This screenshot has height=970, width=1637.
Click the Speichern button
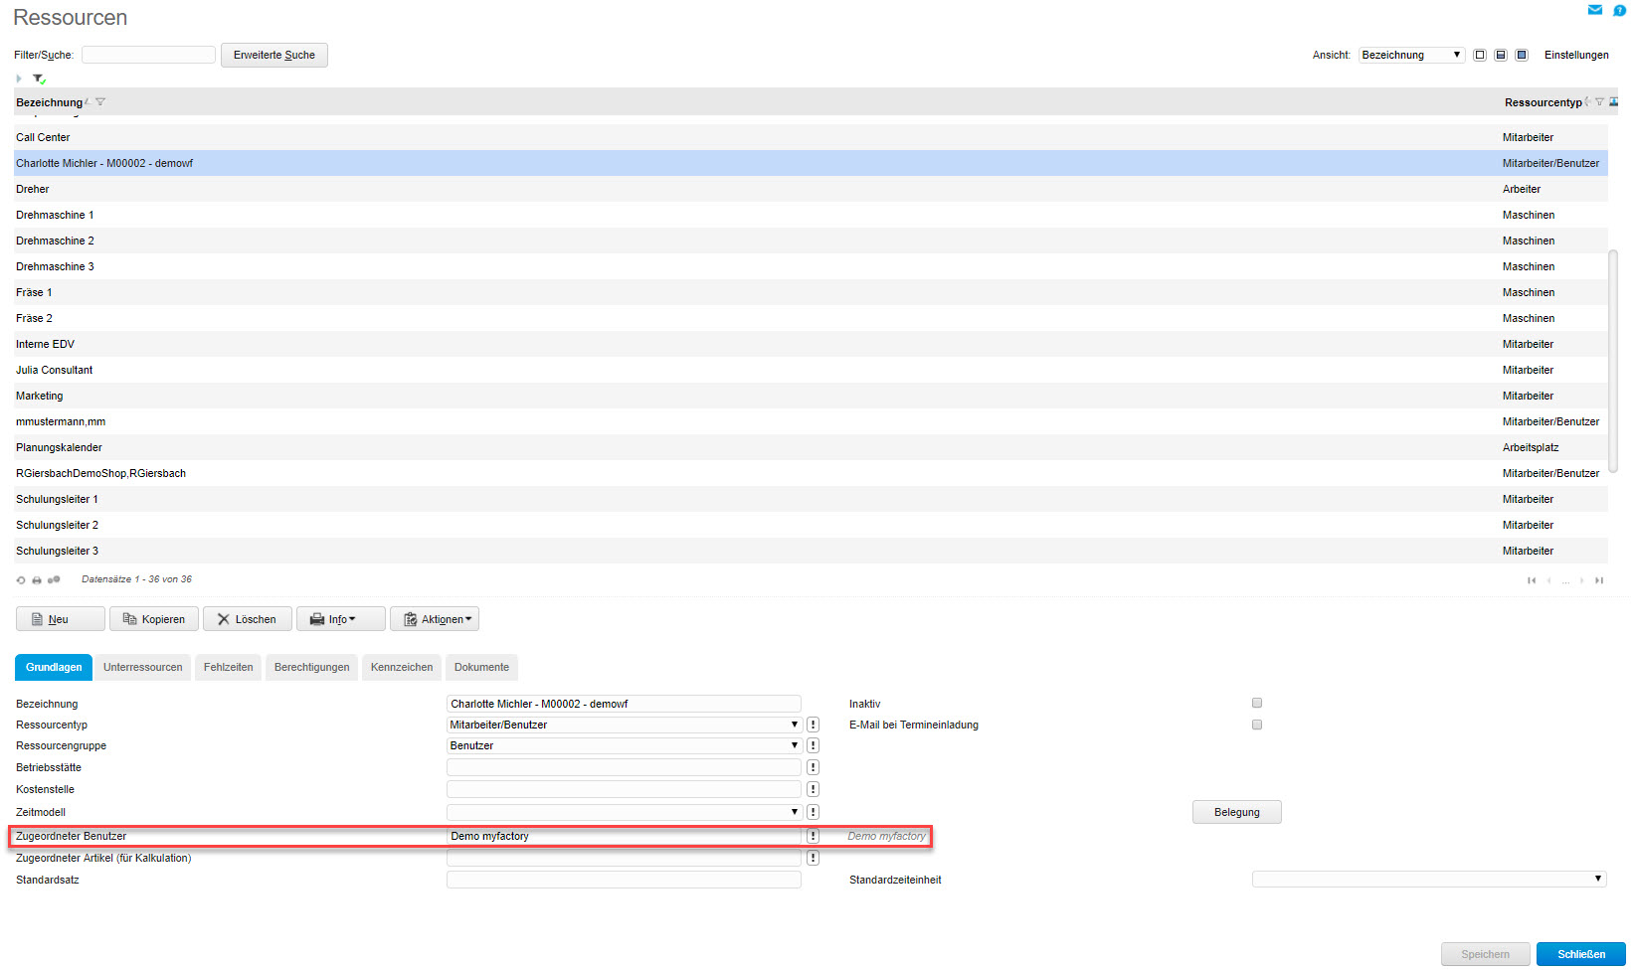pyautogui.click(x=1486, y=954)
